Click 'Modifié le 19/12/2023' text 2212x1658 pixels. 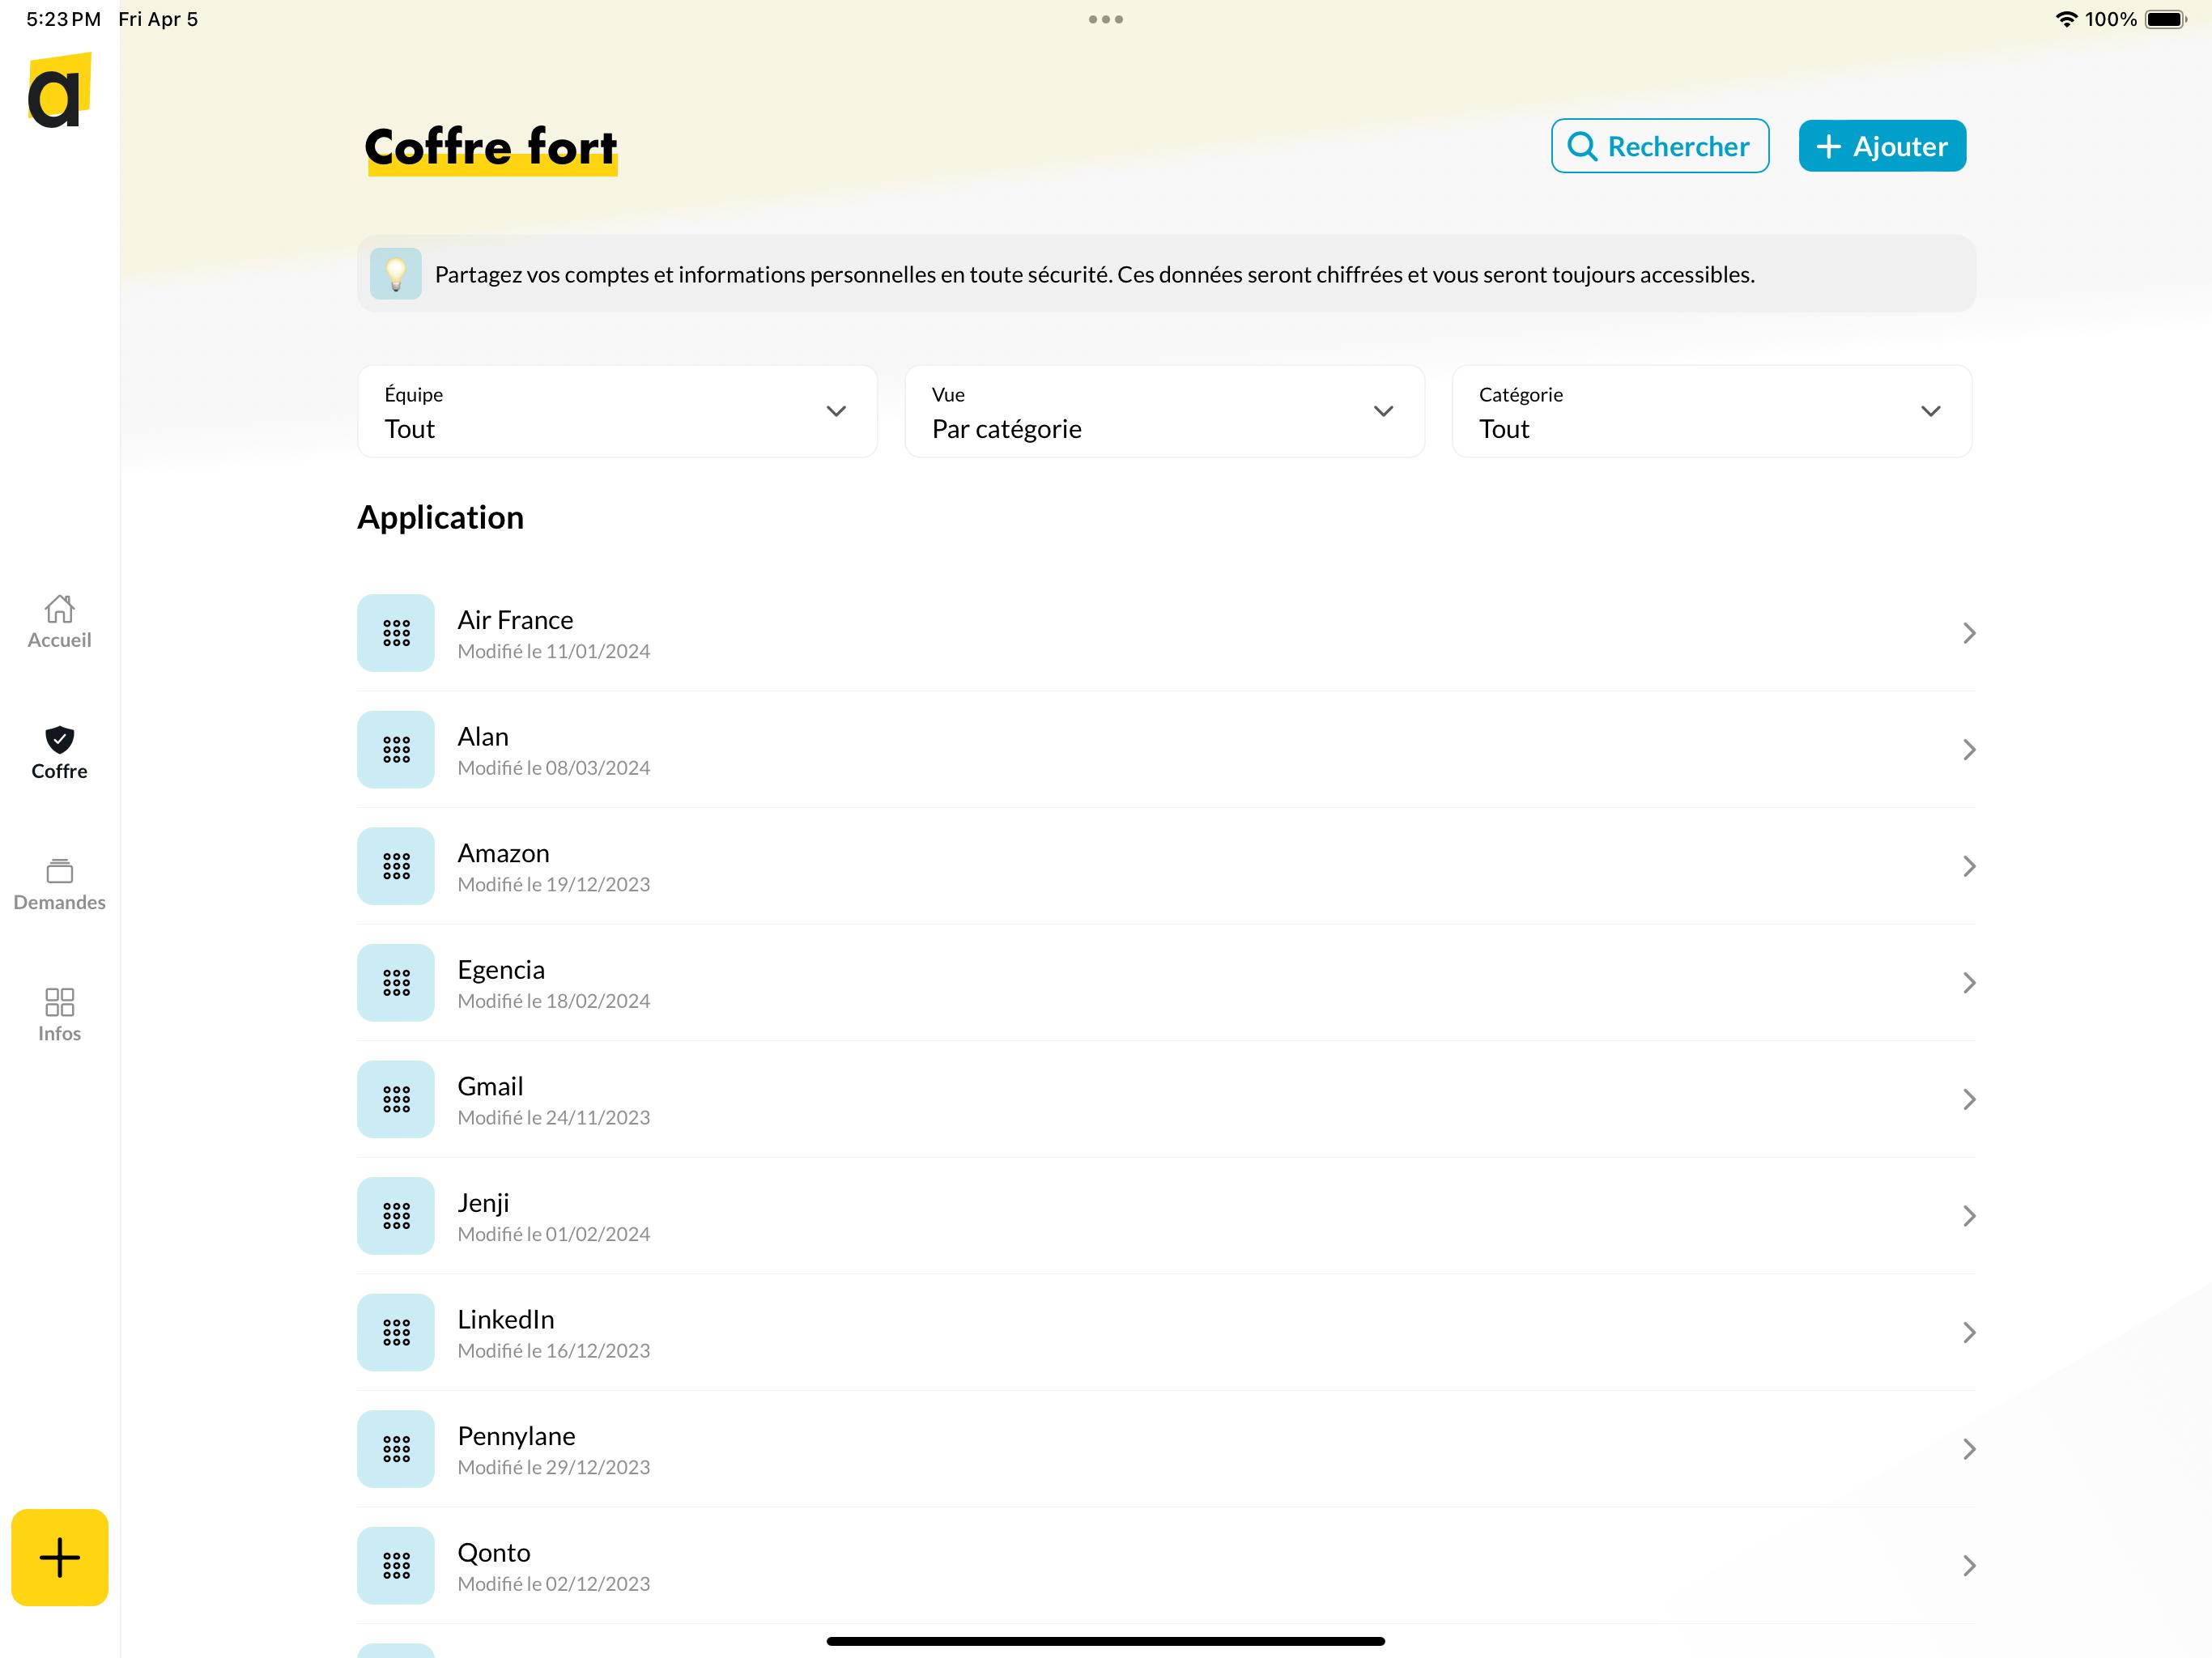(554, 884)
